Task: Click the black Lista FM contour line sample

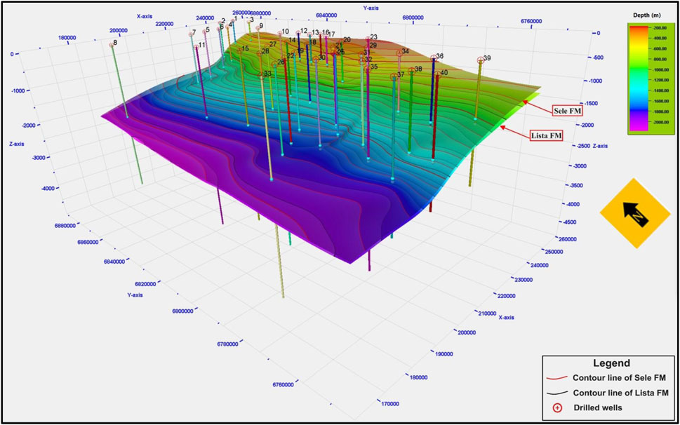Action: [557, 393]
